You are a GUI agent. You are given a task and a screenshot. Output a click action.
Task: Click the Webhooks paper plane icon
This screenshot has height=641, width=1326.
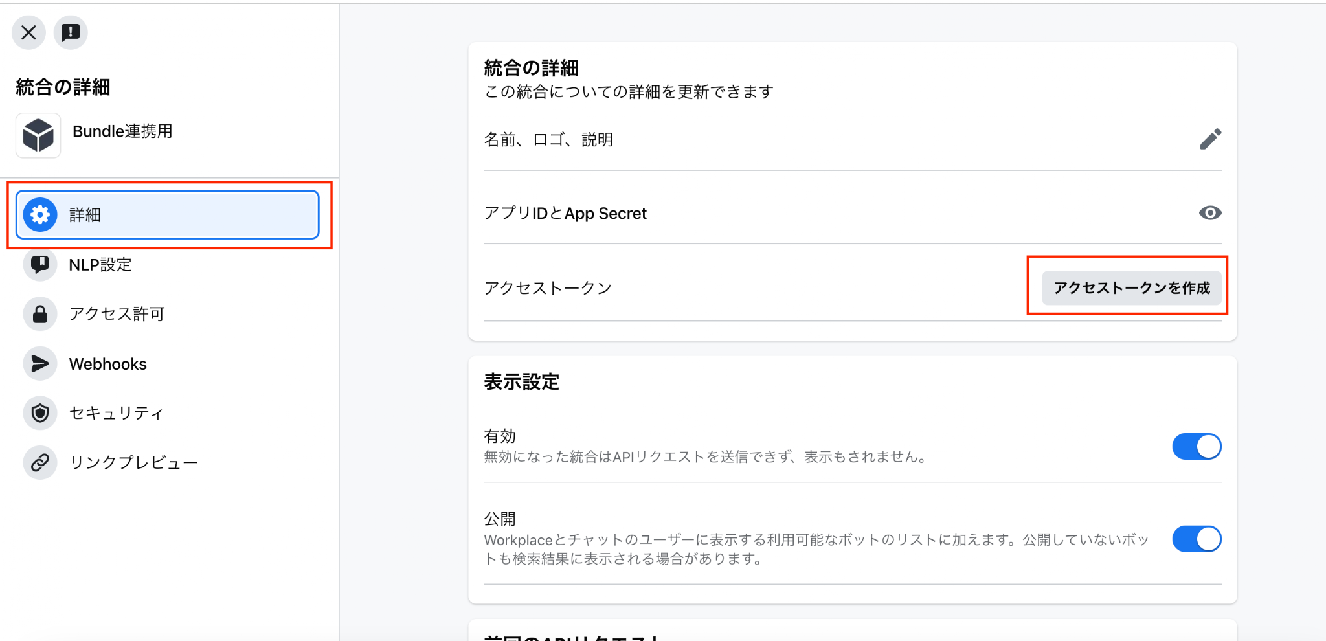click(x=40, y=364)
